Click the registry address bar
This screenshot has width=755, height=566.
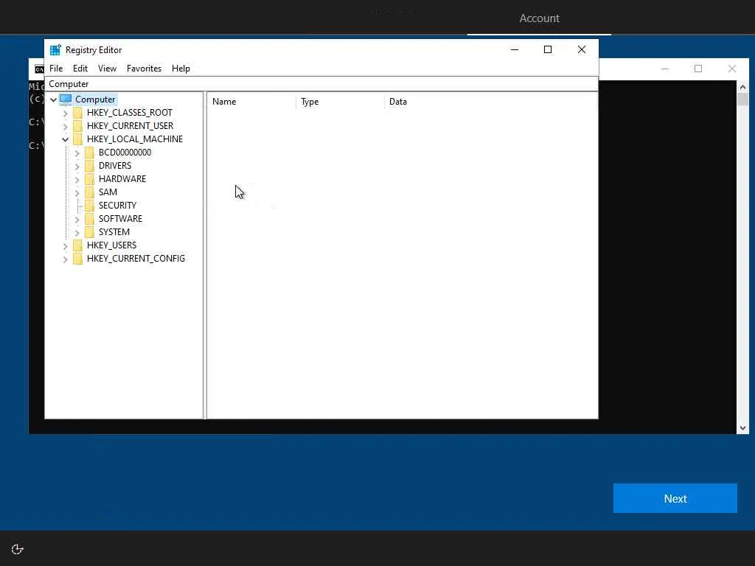tap(321, 84)
